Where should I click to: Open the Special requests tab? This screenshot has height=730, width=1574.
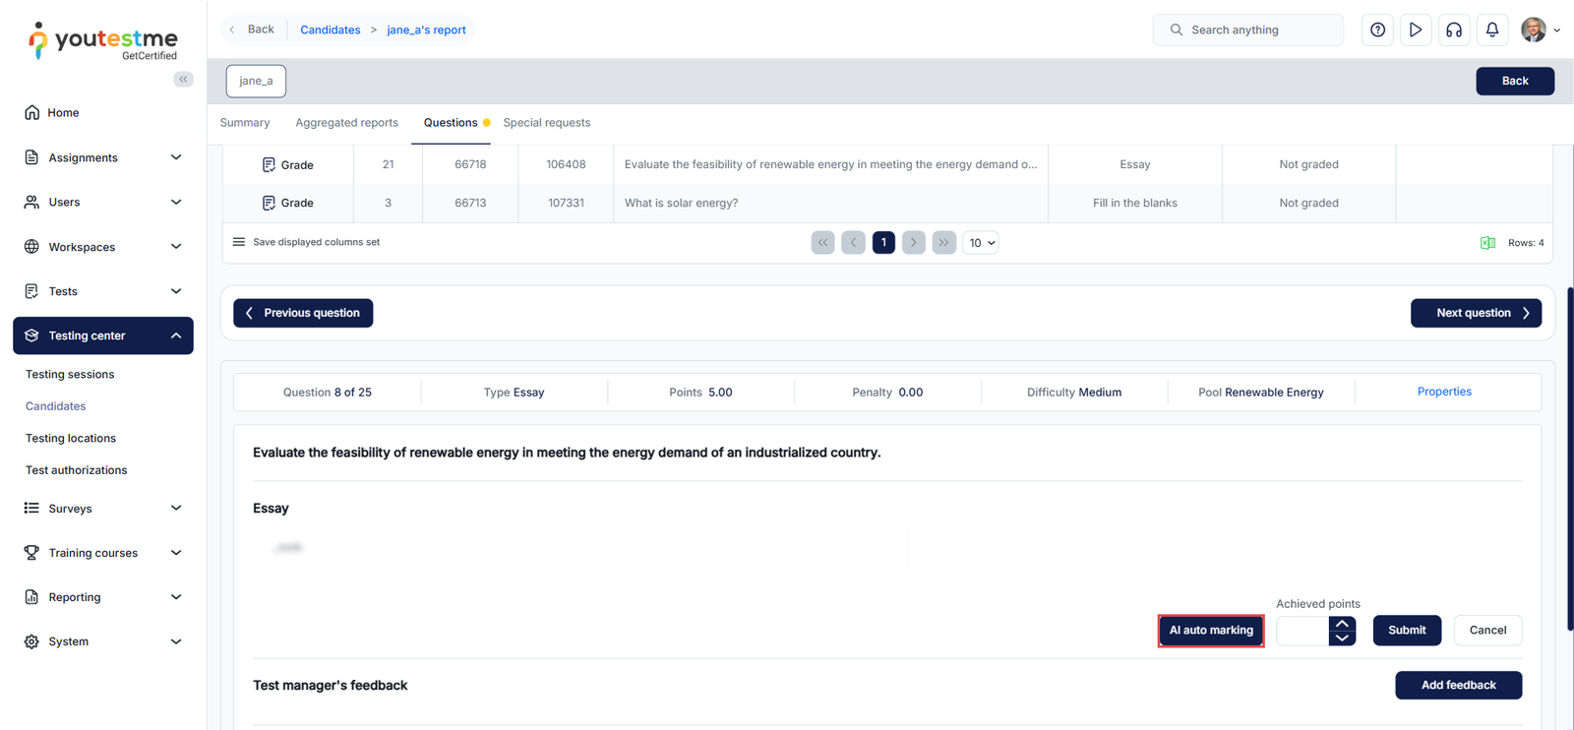[546, 123]
